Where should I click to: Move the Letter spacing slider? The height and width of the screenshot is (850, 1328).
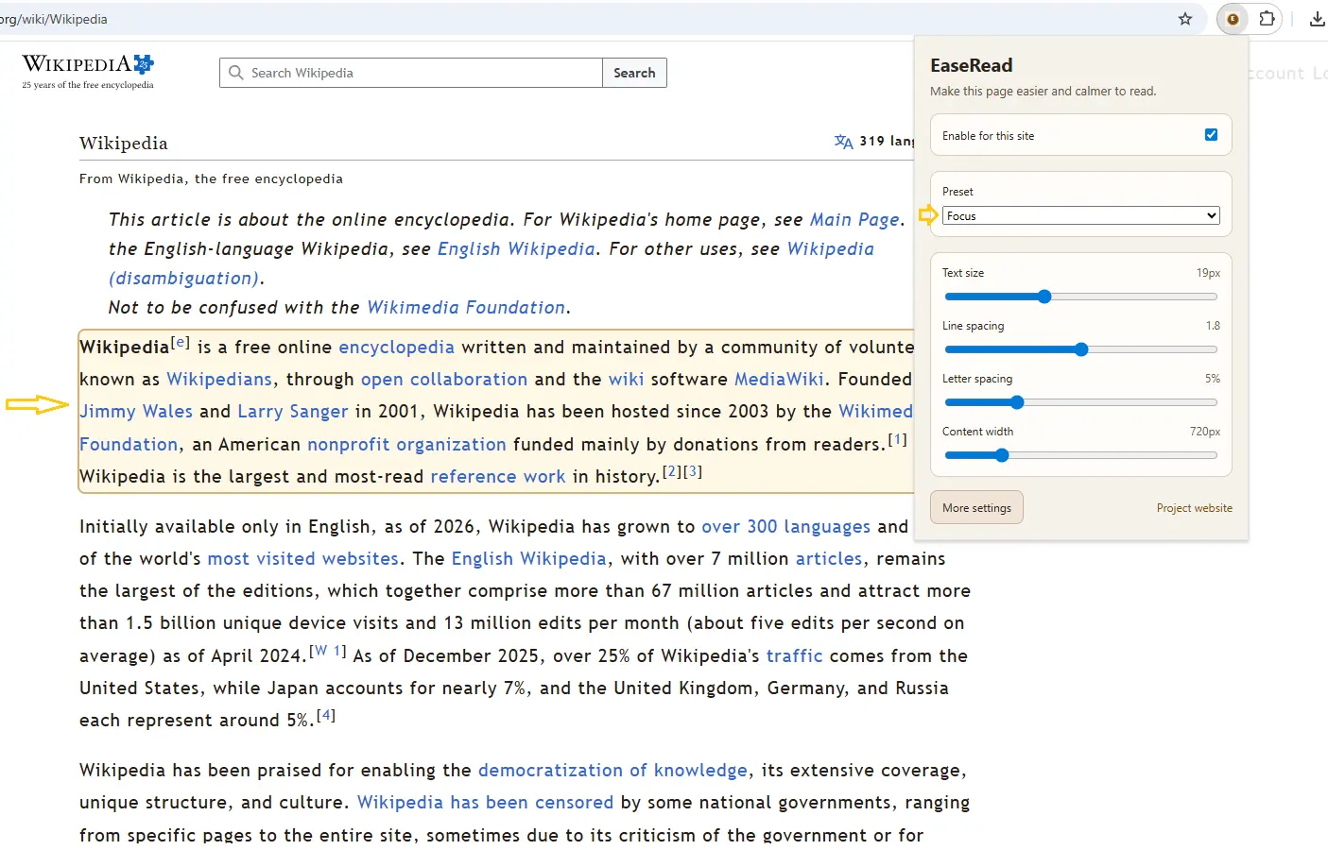point(1017,402)
